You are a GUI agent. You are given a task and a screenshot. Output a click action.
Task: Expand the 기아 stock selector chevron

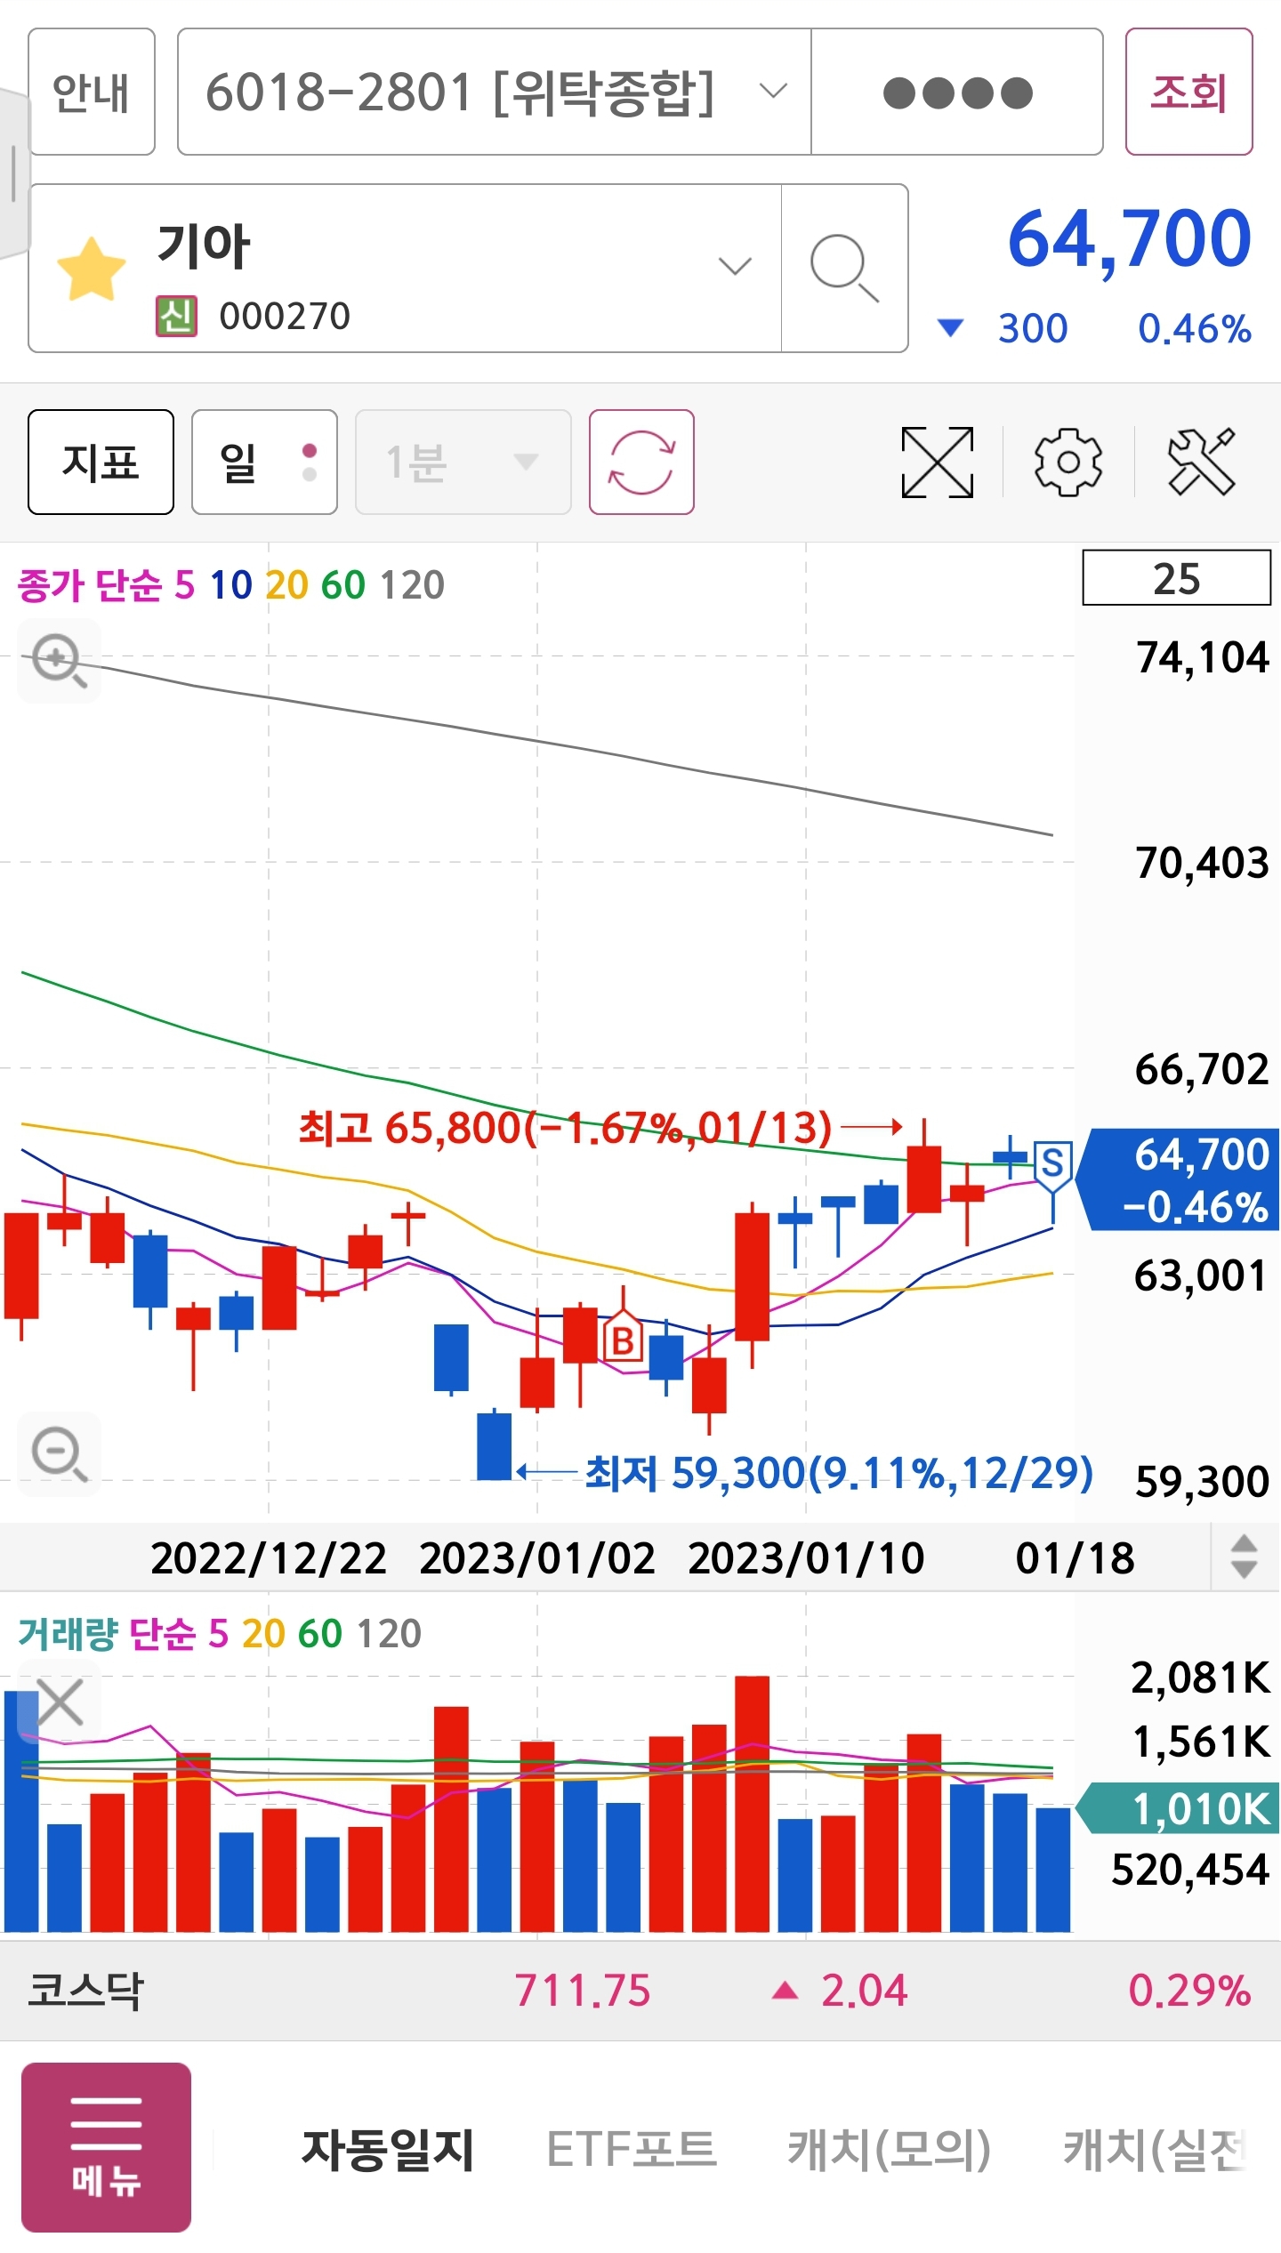click(735, 267)
